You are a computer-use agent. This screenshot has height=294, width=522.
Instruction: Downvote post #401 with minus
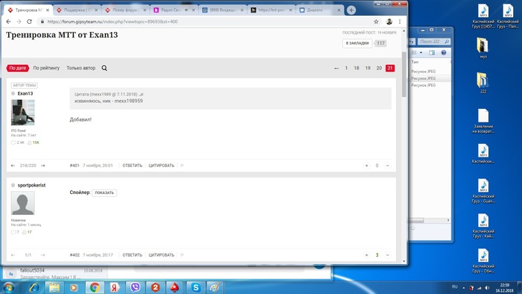[x=388, y=166]
